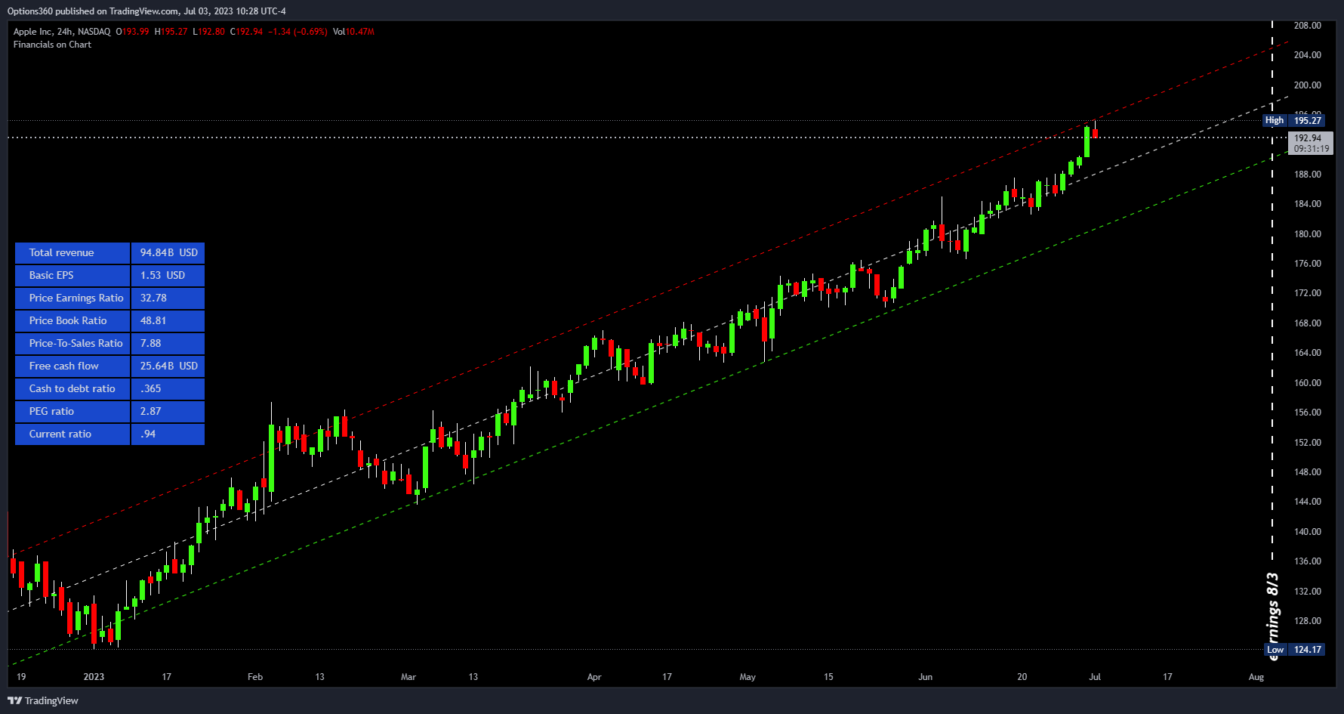Click the Apr date on time axis
Image resolution: width=1344 pixels, height=714 pixels.
[x=594, y=677]
